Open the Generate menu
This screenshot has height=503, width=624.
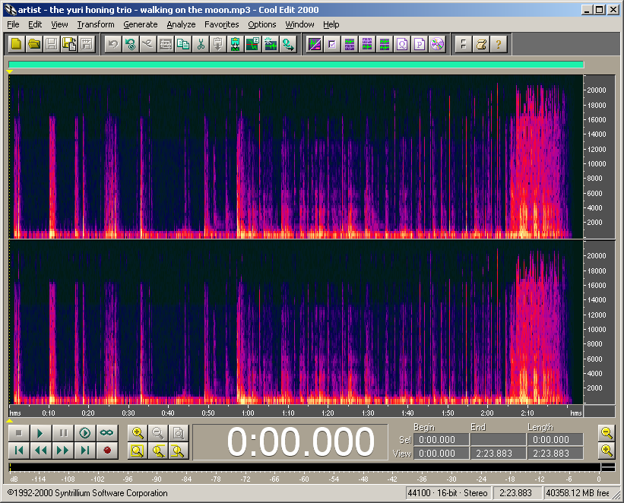coord(140,24)
